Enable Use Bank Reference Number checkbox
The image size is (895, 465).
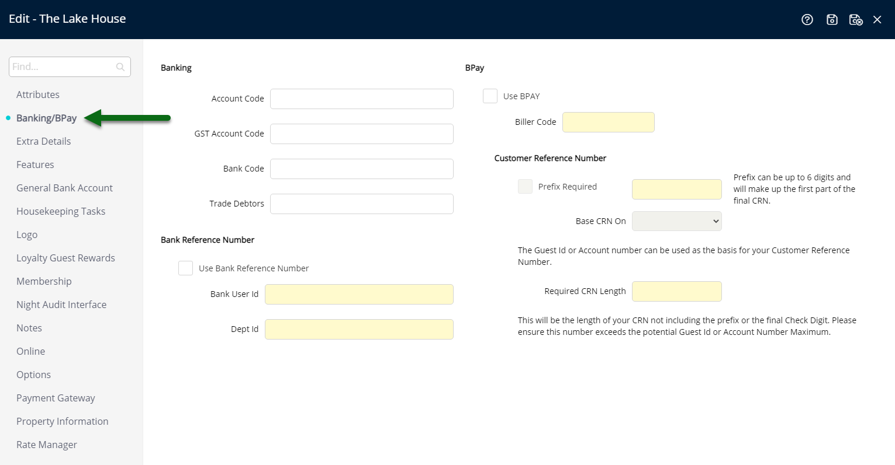pyautogui.click(x=186, y=268)
